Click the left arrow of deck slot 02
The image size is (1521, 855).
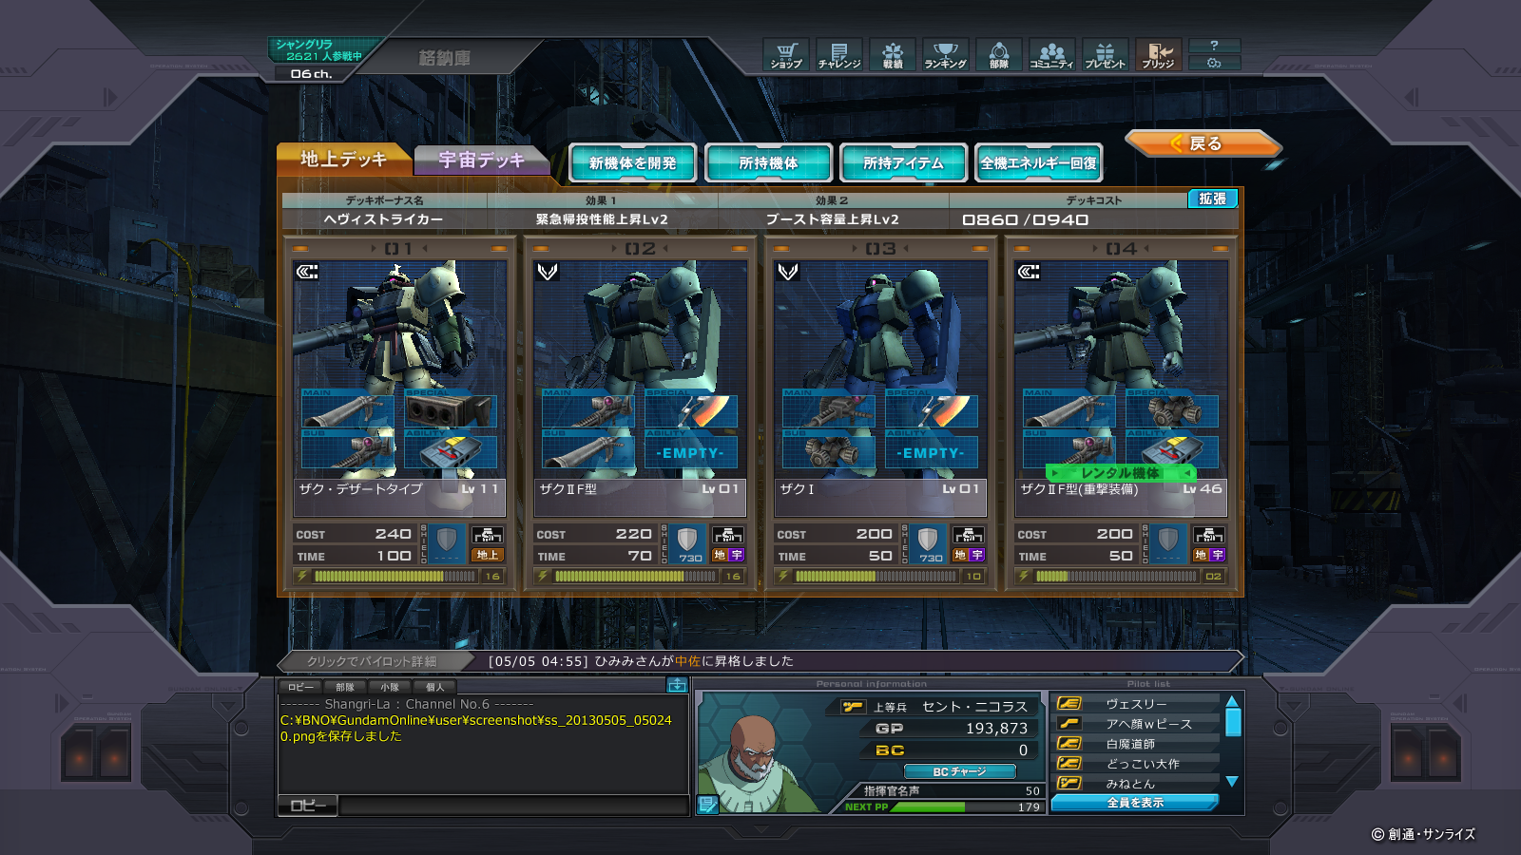point(614,249)
